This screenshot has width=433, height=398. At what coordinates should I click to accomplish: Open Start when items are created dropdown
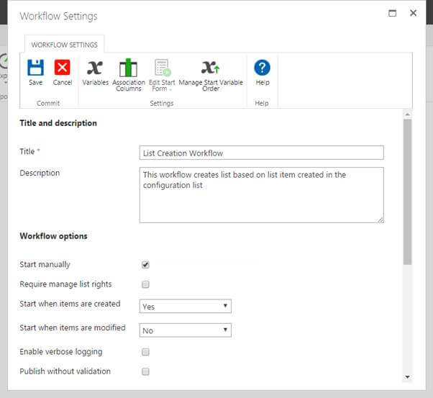point(185,307)
